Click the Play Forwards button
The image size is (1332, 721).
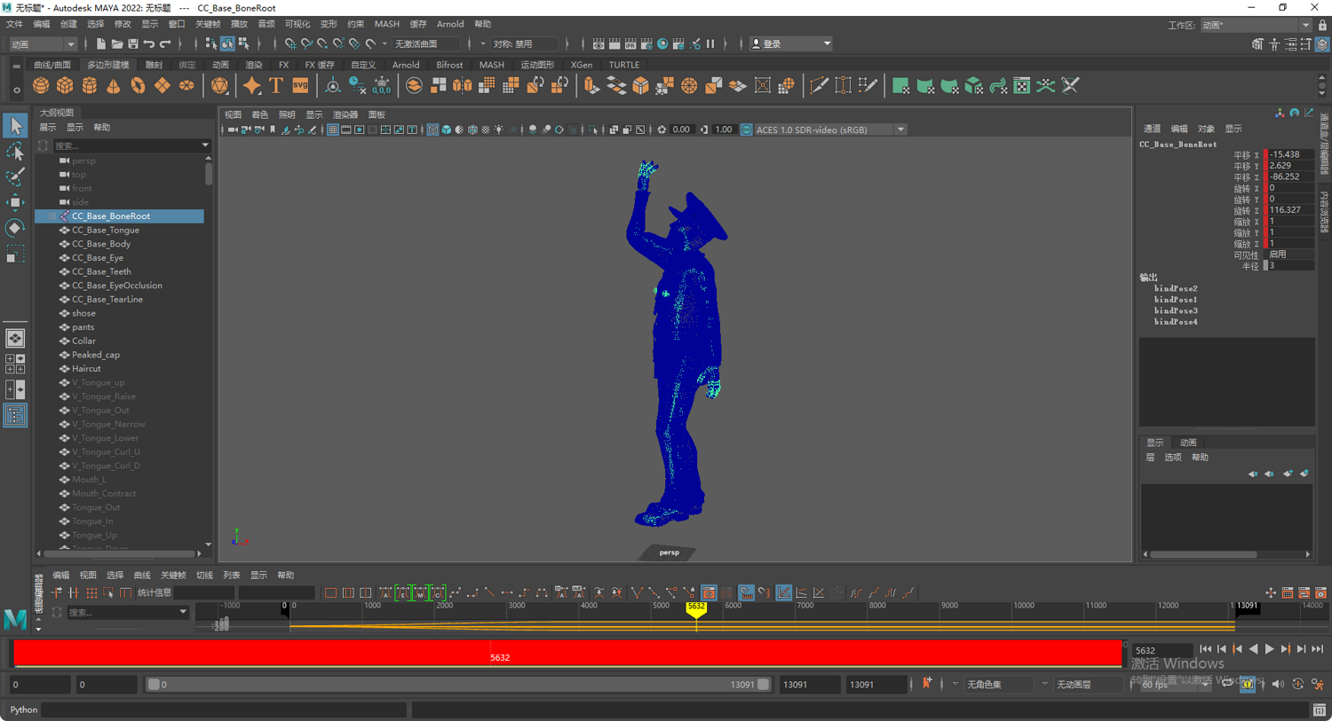click(1269, 649)
